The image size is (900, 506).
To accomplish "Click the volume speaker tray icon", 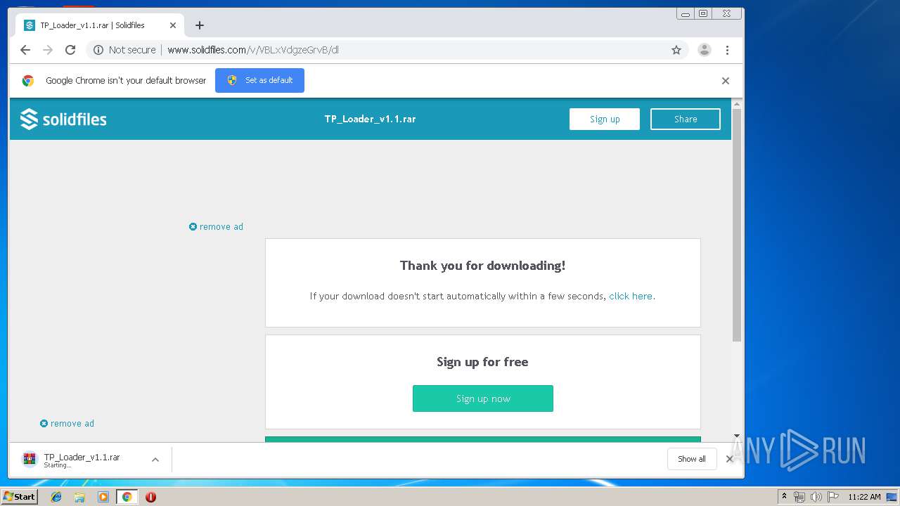I will [816, 497].
